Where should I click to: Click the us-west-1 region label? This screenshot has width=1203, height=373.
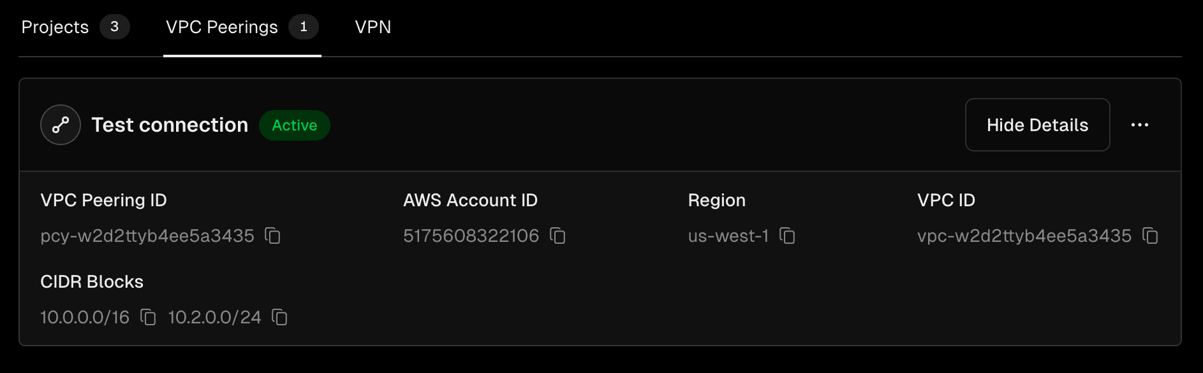click(727, 236)
